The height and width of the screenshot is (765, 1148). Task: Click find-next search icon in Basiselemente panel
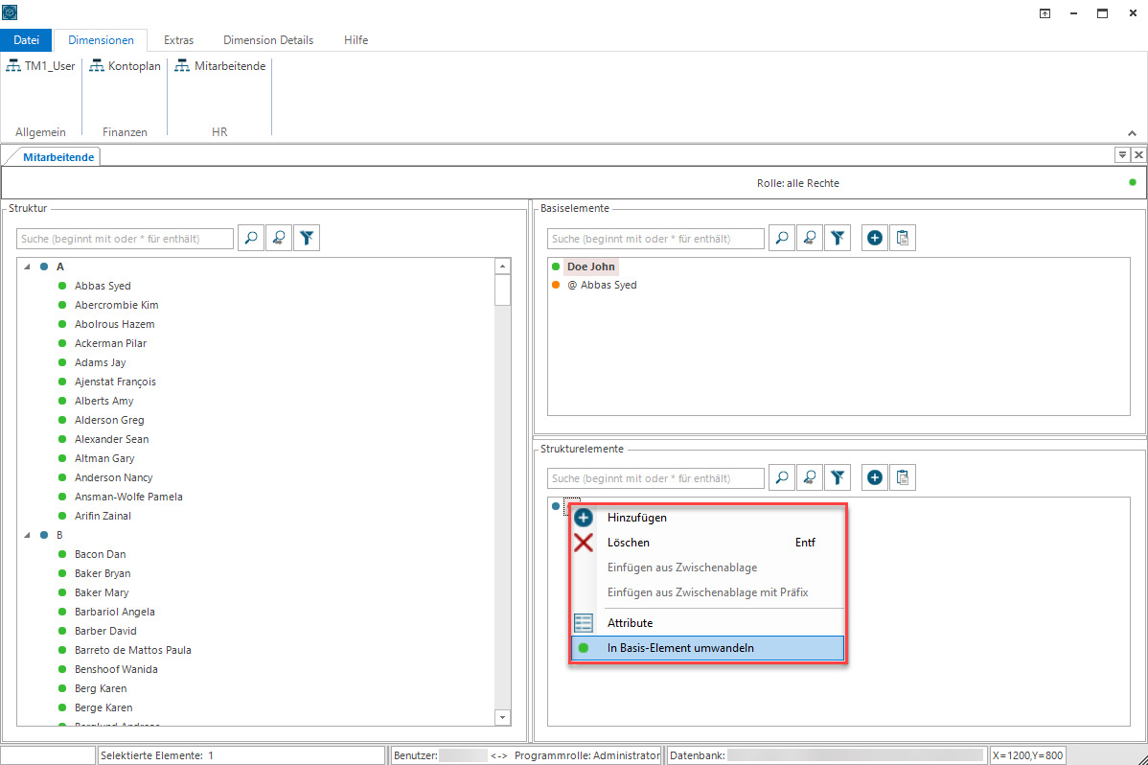pyautogui.click(x=810, y=238)
